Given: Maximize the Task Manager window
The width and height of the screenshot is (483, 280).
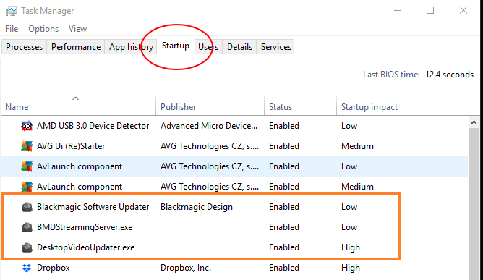Looking at the screenshot, I should click(430, 10).
